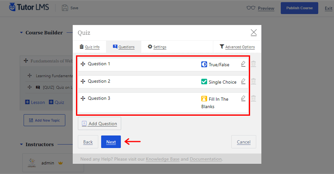
Task: Click the [QUIZ] Quiz on row text
Action: click(x=58, y=87)
